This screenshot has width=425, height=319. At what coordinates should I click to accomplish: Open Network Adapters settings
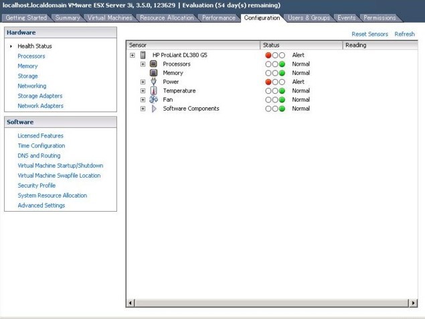[x=40, y=106]
